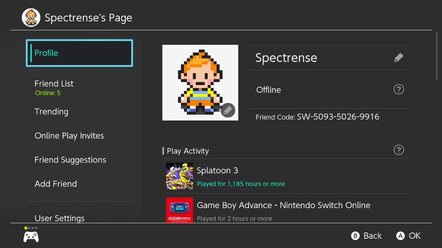Open the help icon beside Offline status
Screen dimensions: 442x248
(x=399, y=89)
